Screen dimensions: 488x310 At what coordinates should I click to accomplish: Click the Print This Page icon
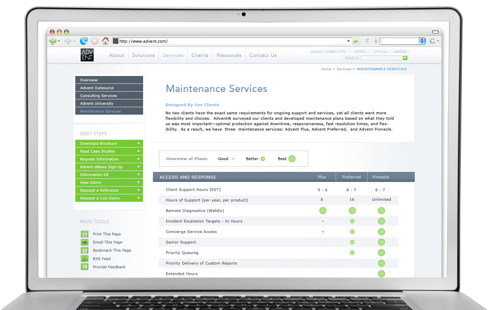point(84,234)
